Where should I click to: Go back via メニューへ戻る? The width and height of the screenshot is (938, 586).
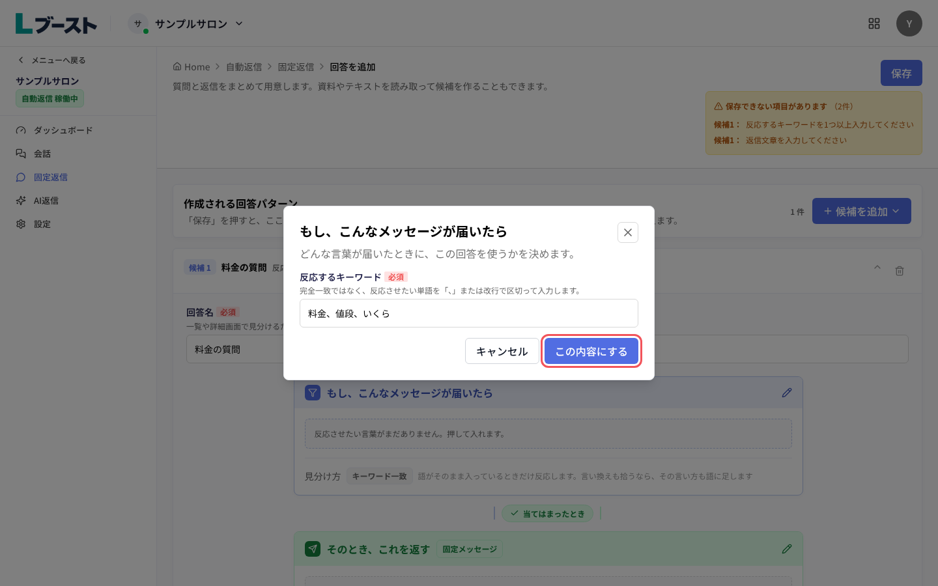(51, 60)
